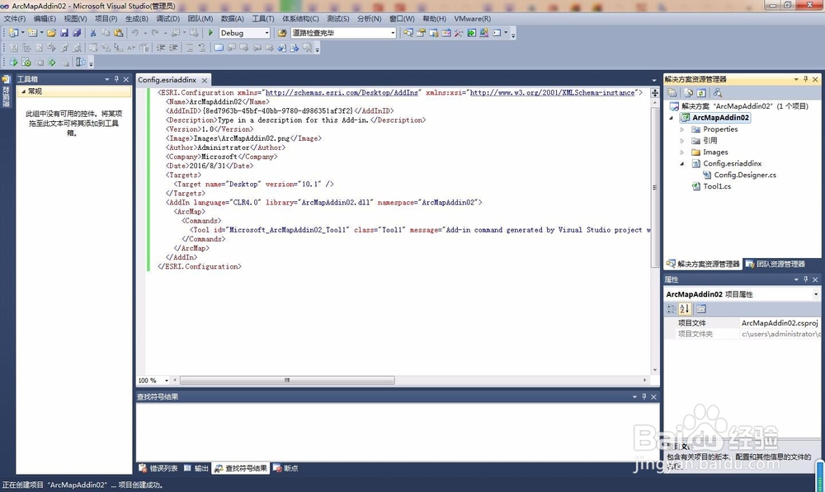Click the Refresh icon in Solution Explorer
The image size is (825, 492).
click(701, 93)
